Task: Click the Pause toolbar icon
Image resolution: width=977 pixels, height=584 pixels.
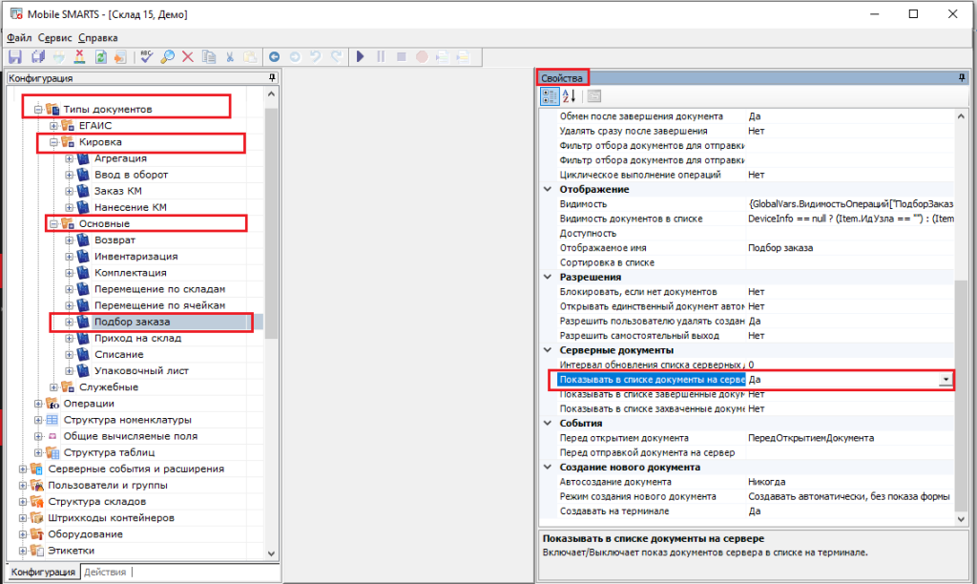Action: pyautogui.click(x=381, y=56)
